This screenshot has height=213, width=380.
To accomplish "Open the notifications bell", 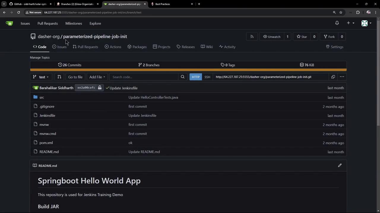I will [337, 23].
